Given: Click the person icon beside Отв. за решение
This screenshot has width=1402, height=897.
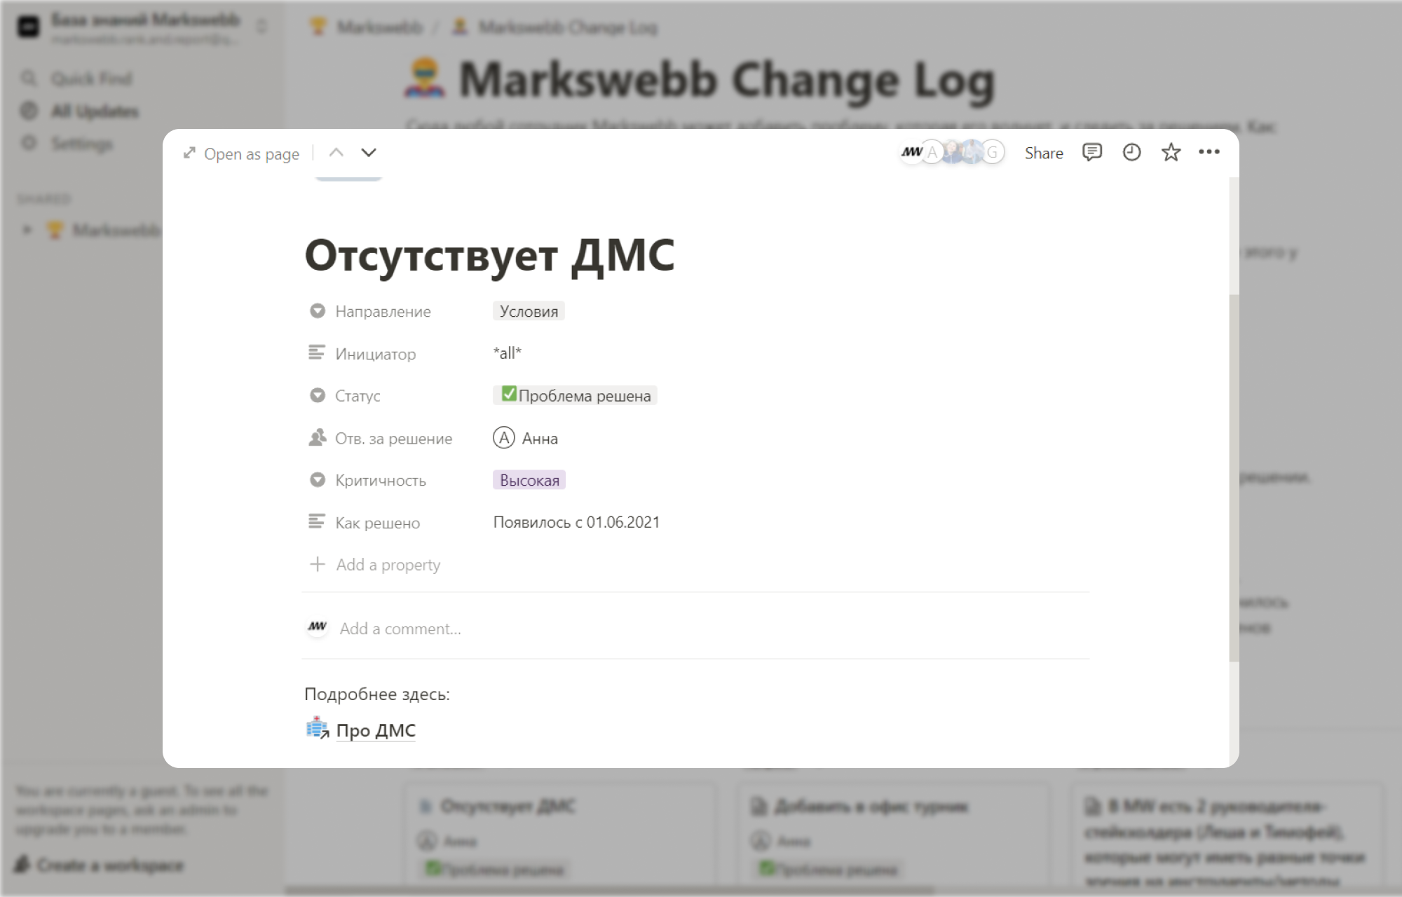Looking at the screenshot, I should point(318,437).
